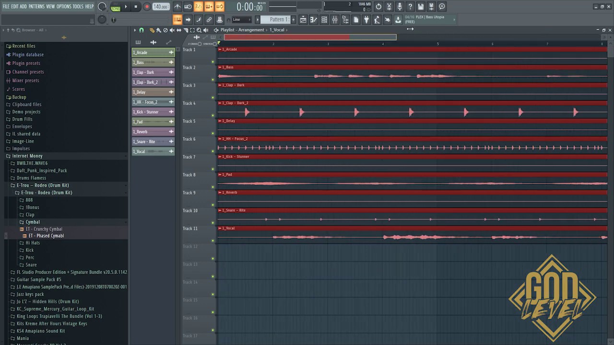Open the Playlist view from toolbar
614x345 pixels.
[303, 20]
